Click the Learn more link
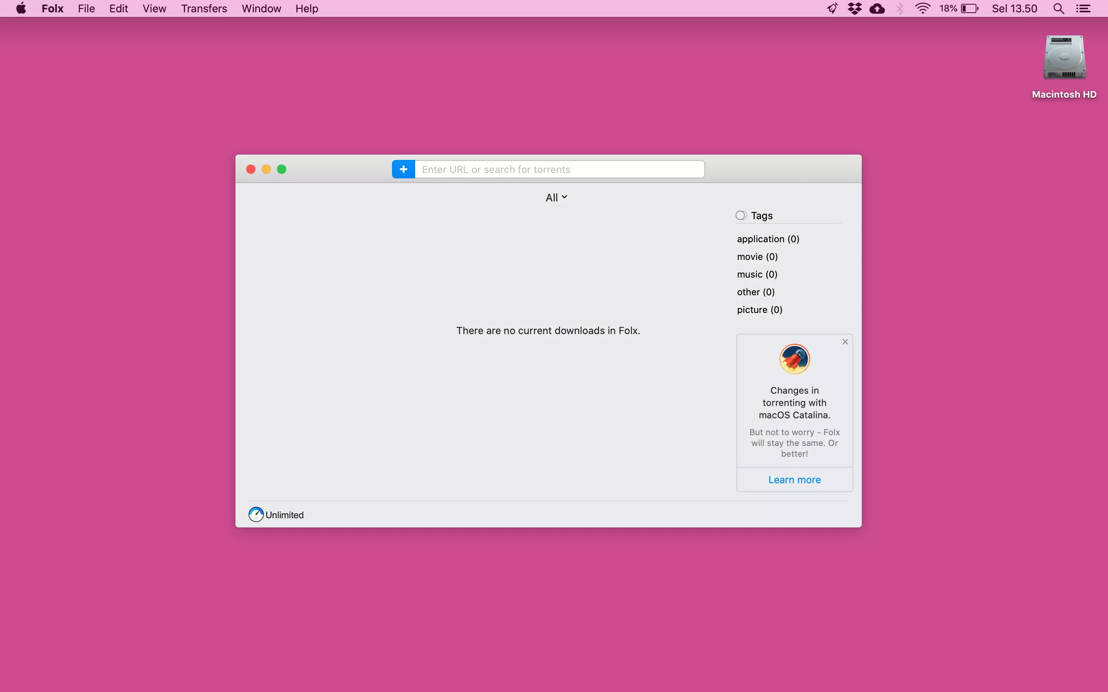1108x692 pixels. coord(794,480)
